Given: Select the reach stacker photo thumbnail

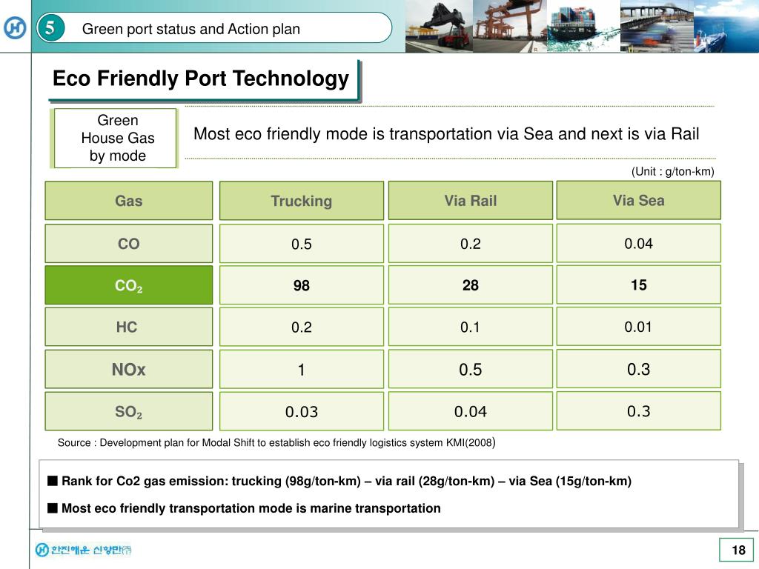Looking at the screenshot, I should 439,26.
